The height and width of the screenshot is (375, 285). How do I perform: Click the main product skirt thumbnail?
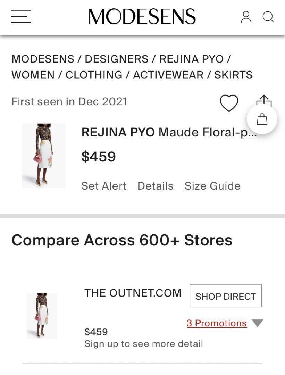43,156
